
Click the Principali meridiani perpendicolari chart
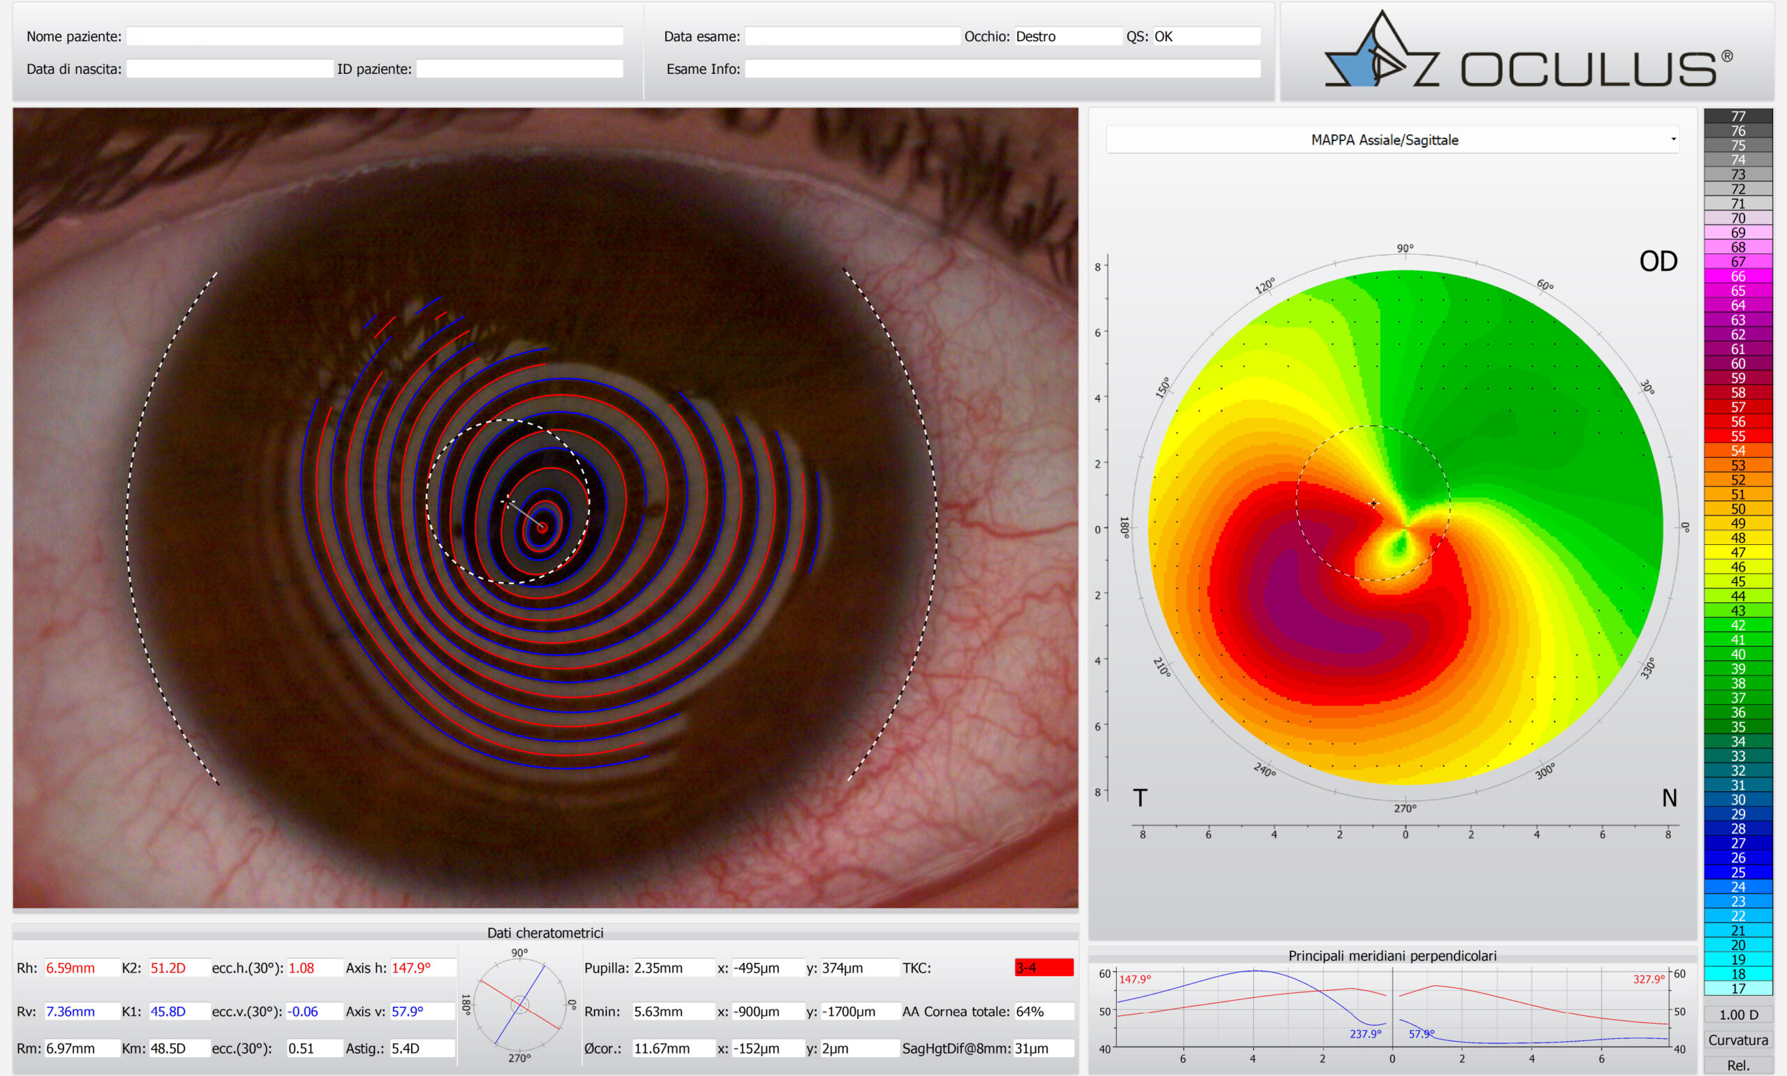(x=1393, y=1009)
